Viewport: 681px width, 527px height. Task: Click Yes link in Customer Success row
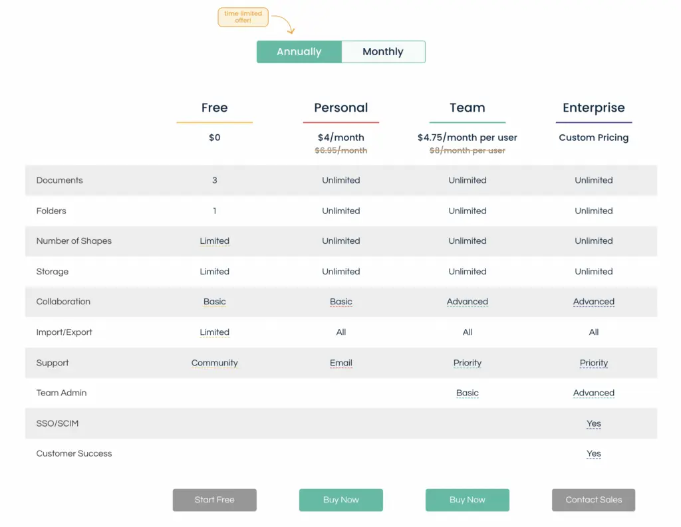594,454
